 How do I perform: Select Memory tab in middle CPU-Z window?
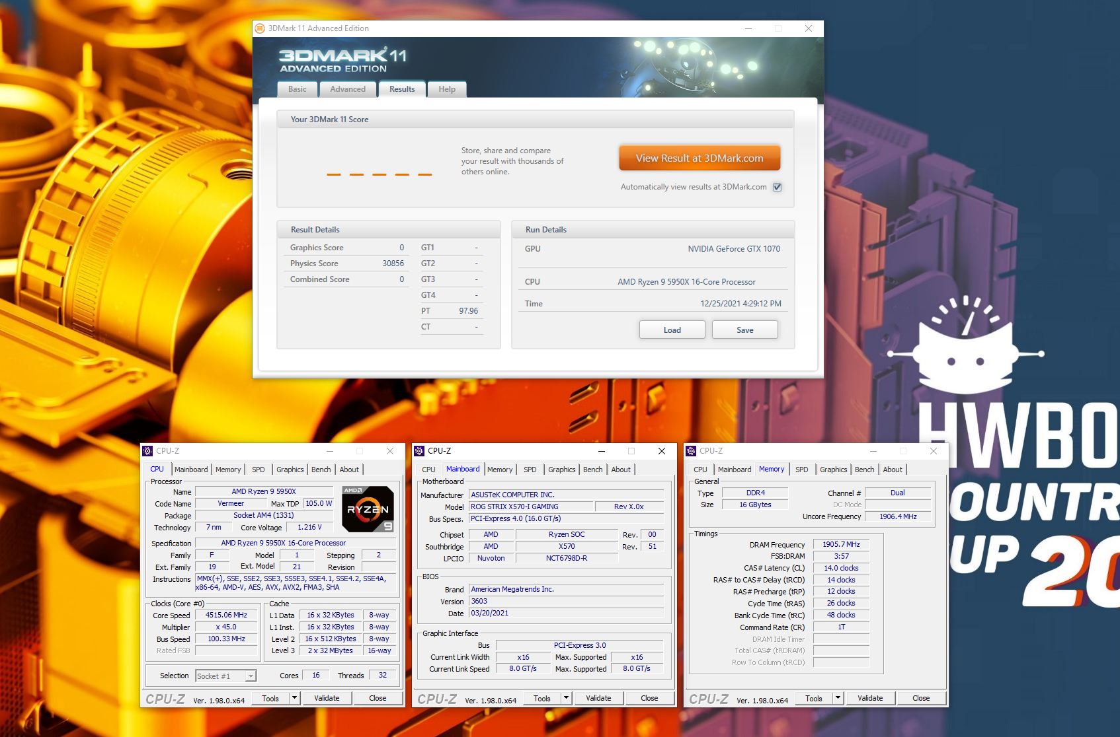[x=500, y=470]
